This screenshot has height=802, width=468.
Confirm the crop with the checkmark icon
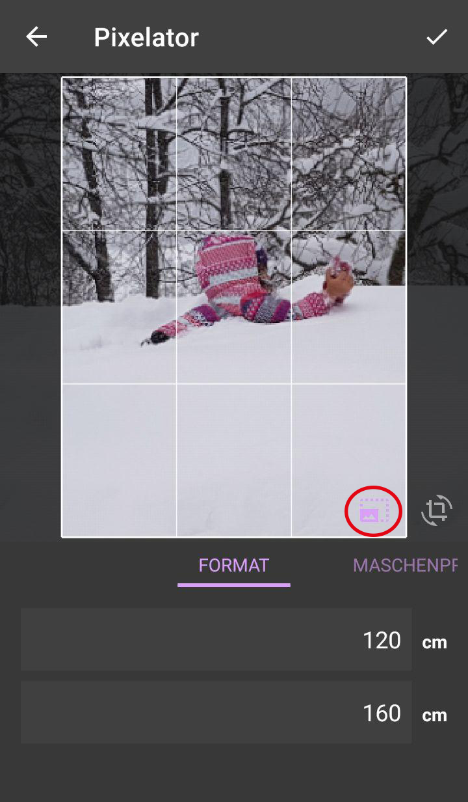click(437, 37)
